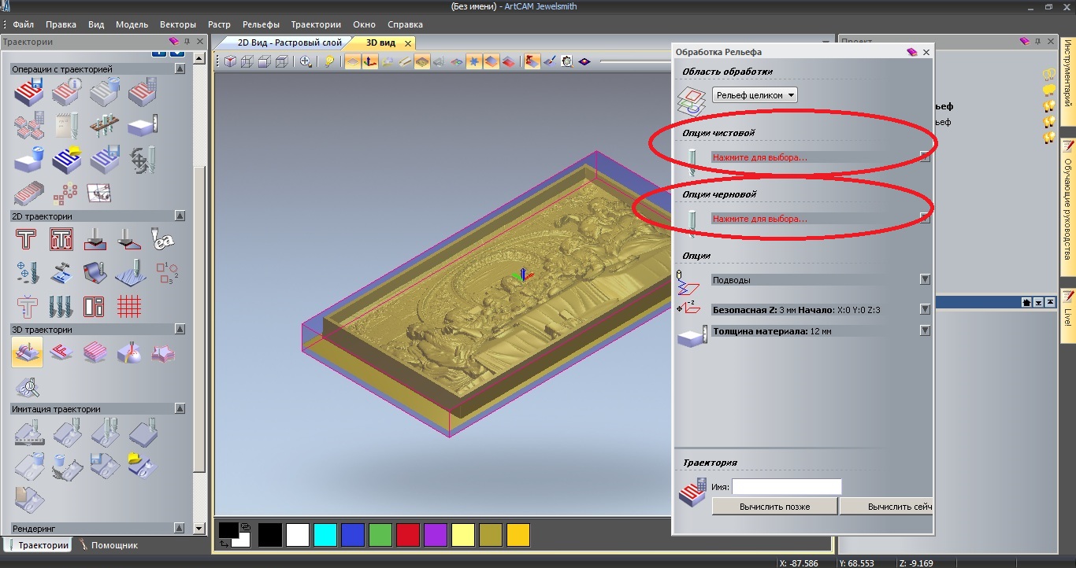
Task: Click the zoom magnifier in 3D view toolbar
Action: pos(306,61)
